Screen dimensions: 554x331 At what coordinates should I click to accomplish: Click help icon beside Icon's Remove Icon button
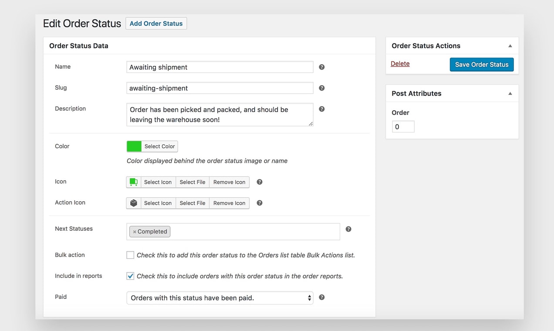pyautogui.click(x=260, y=182)
